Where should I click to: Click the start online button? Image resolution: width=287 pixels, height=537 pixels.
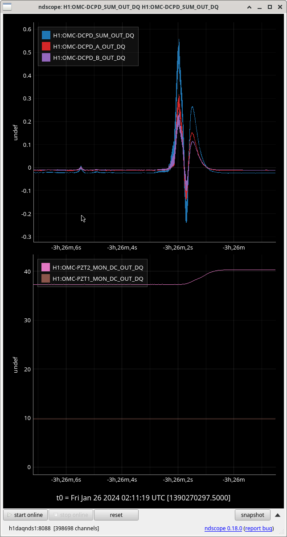tap(25, 515)
